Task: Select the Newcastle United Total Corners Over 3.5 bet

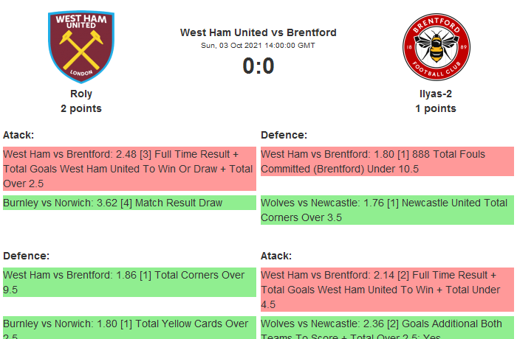Action: point(387,209)
